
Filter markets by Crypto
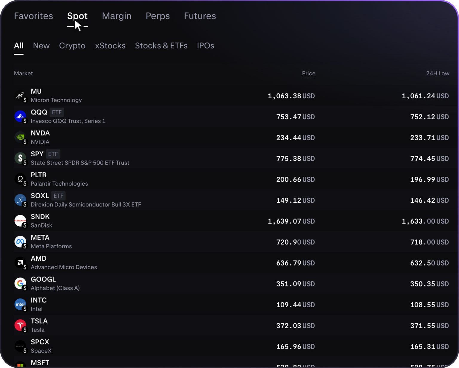[x=72, y=45]
